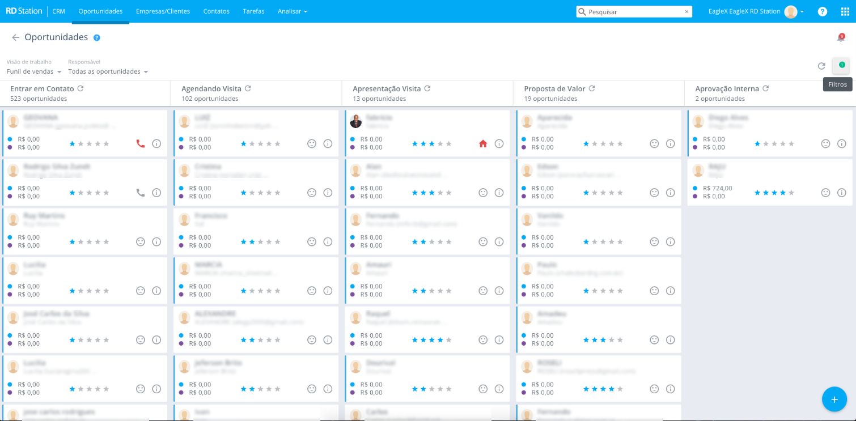Click the smiley icon on Jeferson Brito card
The width and height of the screenshot is (856, 421).
(312, 389)
